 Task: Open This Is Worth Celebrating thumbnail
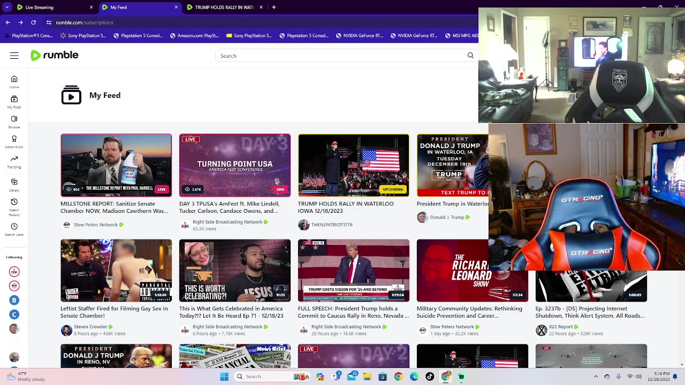click(235, 271)
